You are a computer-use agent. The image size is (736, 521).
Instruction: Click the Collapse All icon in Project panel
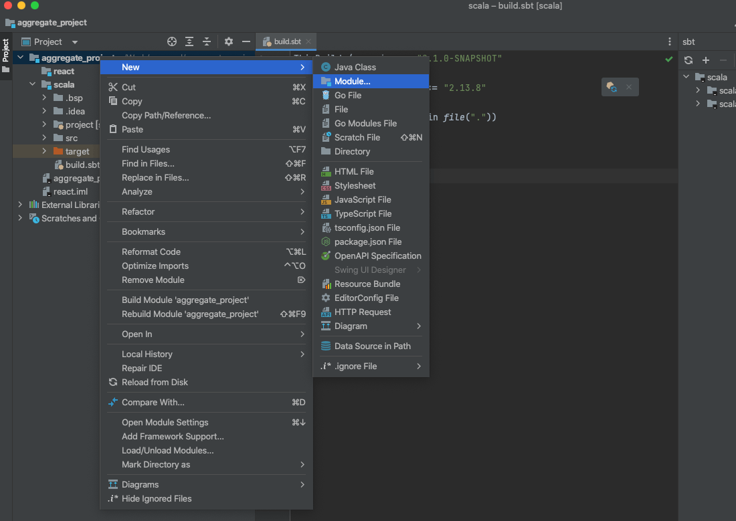[x=207, y=41]
